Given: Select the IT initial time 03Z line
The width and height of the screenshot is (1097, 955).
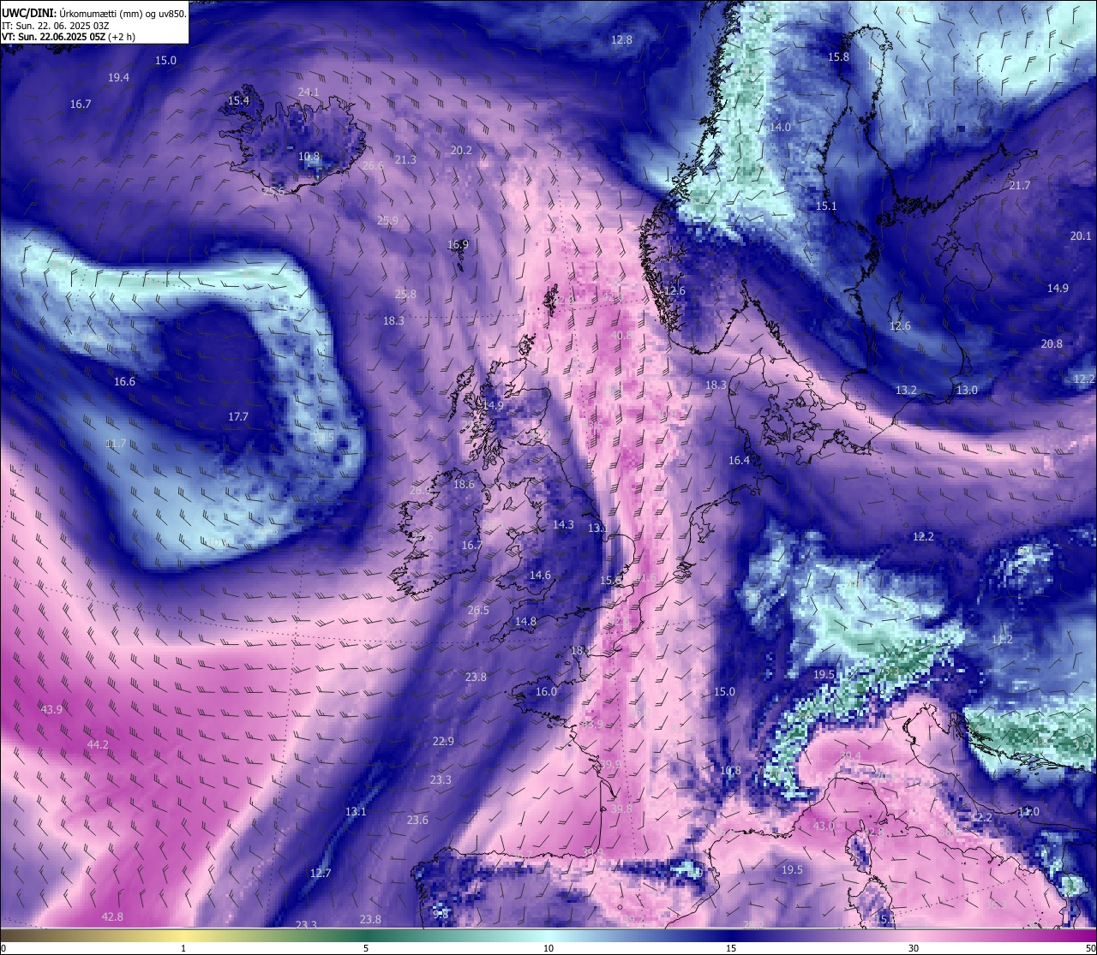Looking at the screenshot, I should [x=56, y=26].
